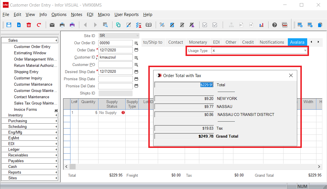Viewport: 327px width, 189px height.
Task: Click the gray printer icon
Action: point(62,25)
